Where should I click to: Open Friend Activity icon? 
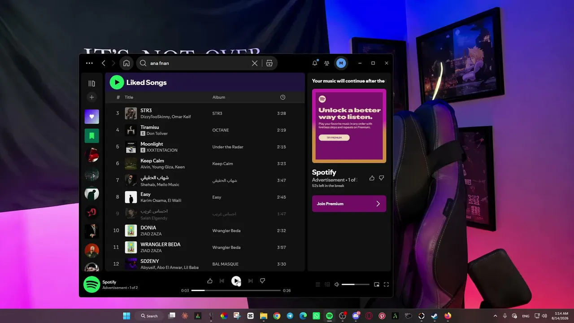[327, 63]
